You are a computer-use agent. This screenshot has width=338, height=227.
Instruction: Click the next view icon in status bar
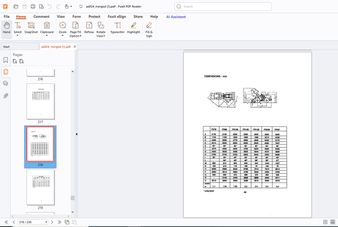click(74, 222)
